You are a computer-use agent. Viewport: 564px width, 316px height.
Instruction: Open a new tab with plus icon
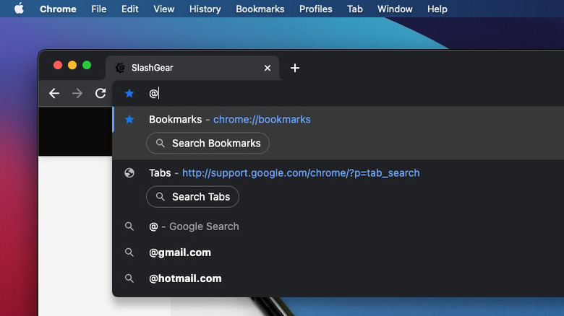coord(295,68)
